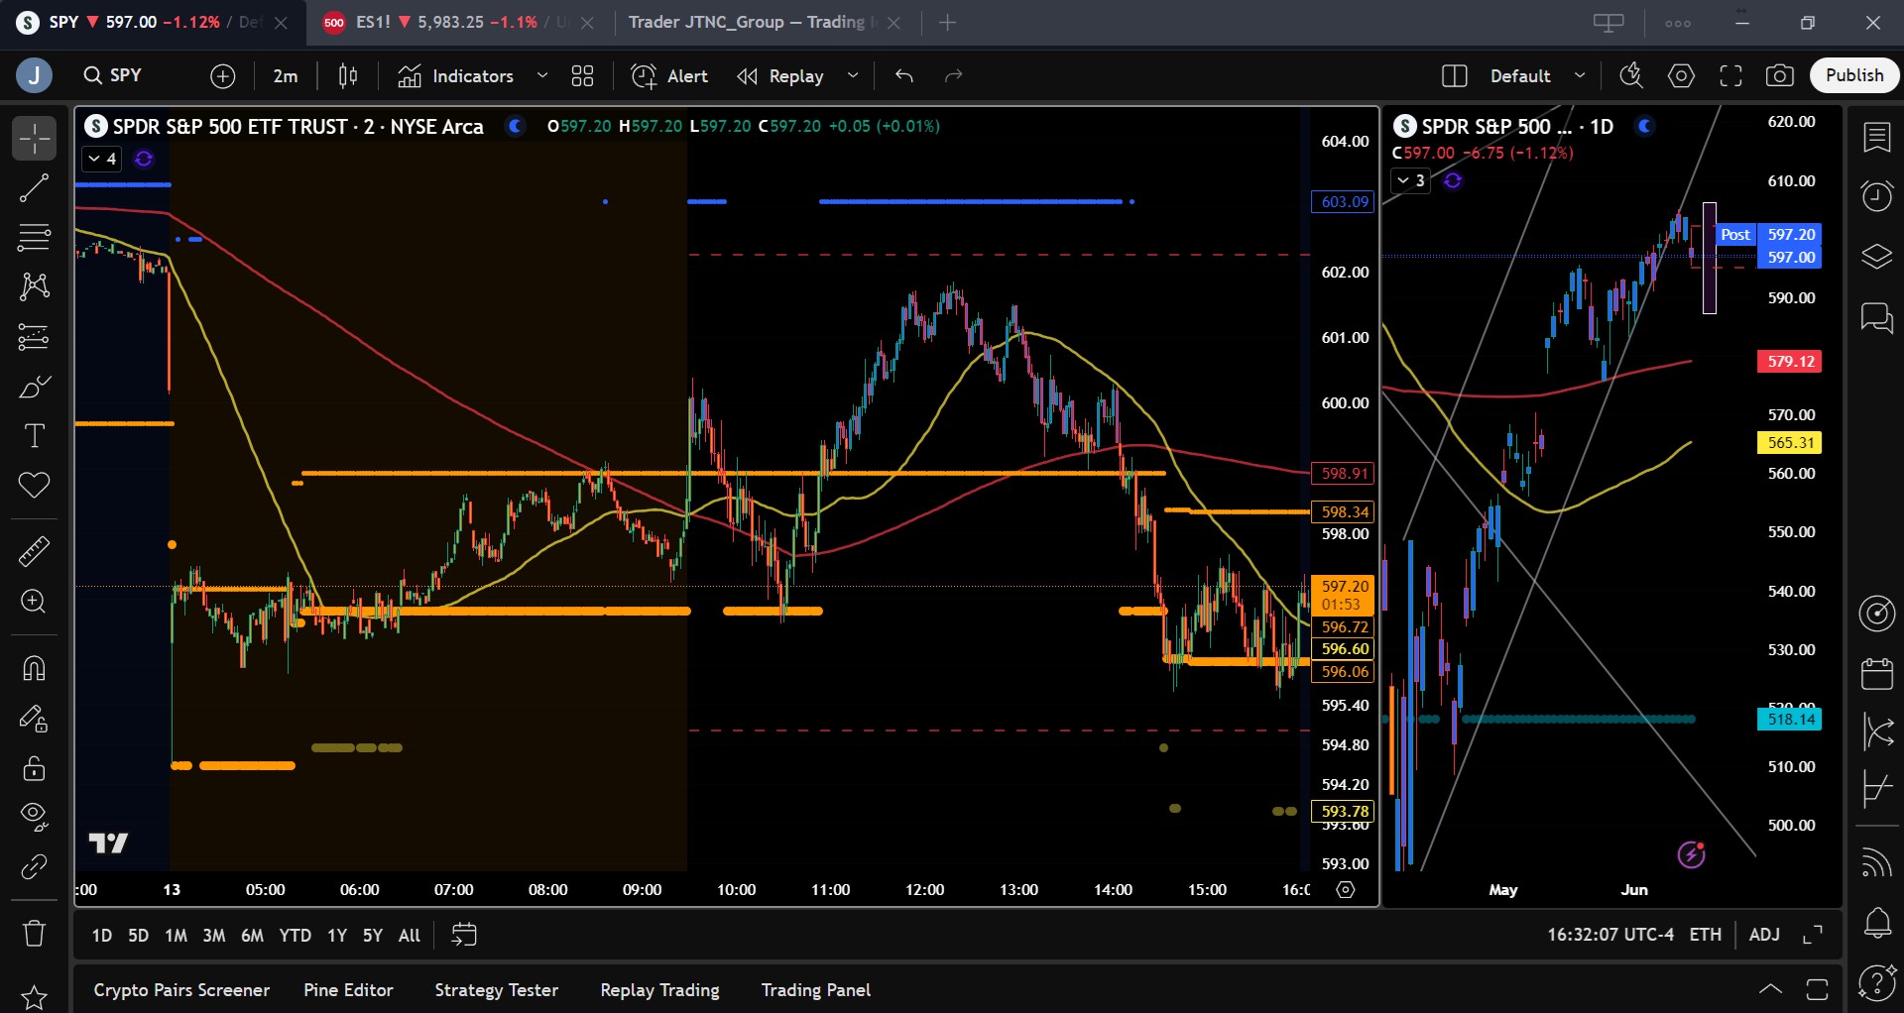Toggle stay in drawing mode
This screenshot has width=1904, height=1013.
[34, 718]
